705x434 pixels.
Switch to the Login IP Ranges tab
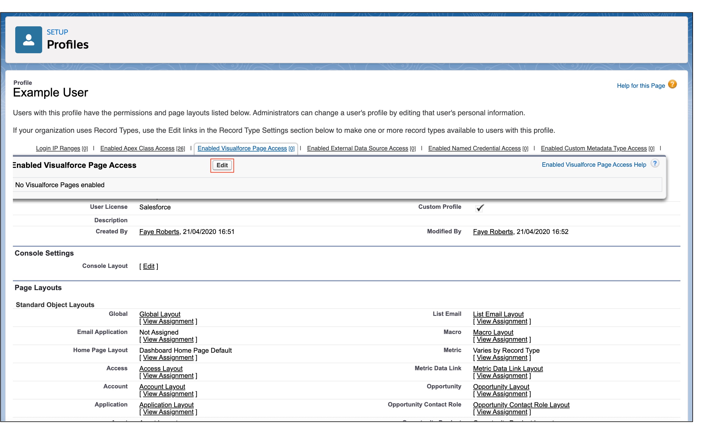[58, 148]
